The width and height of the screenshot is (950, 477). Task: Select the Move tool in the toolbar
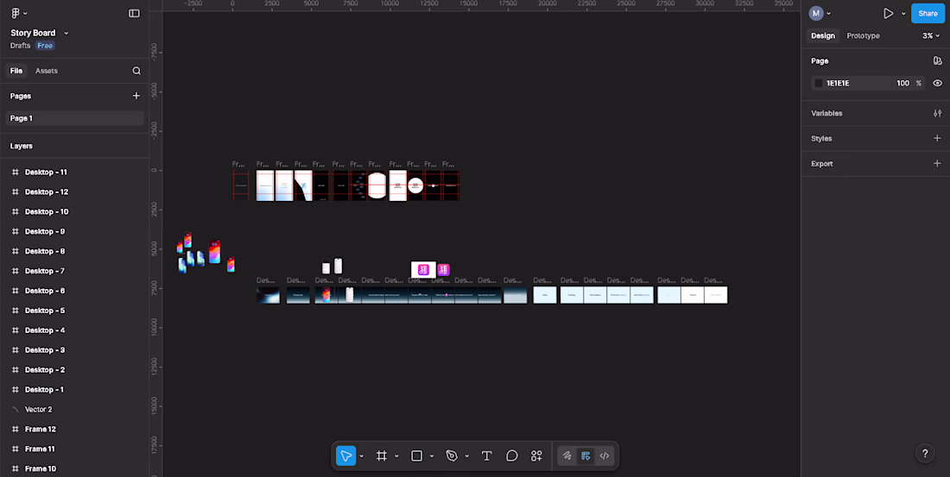point(345,455)
